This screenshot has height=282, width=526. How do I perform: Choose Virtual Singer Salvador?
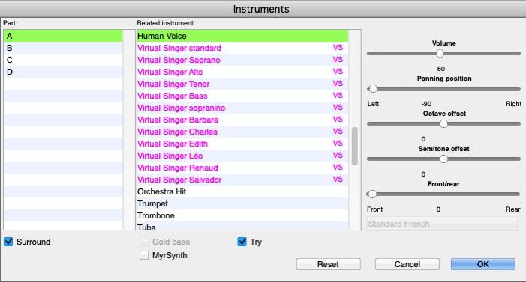[242, 180]
